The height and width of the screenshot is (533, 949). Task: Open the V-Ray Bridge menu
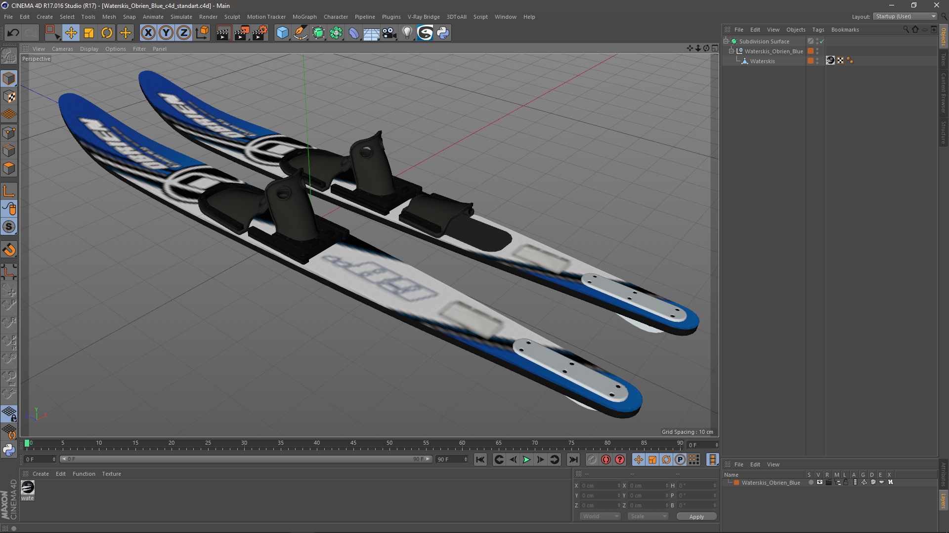(424, 17)
